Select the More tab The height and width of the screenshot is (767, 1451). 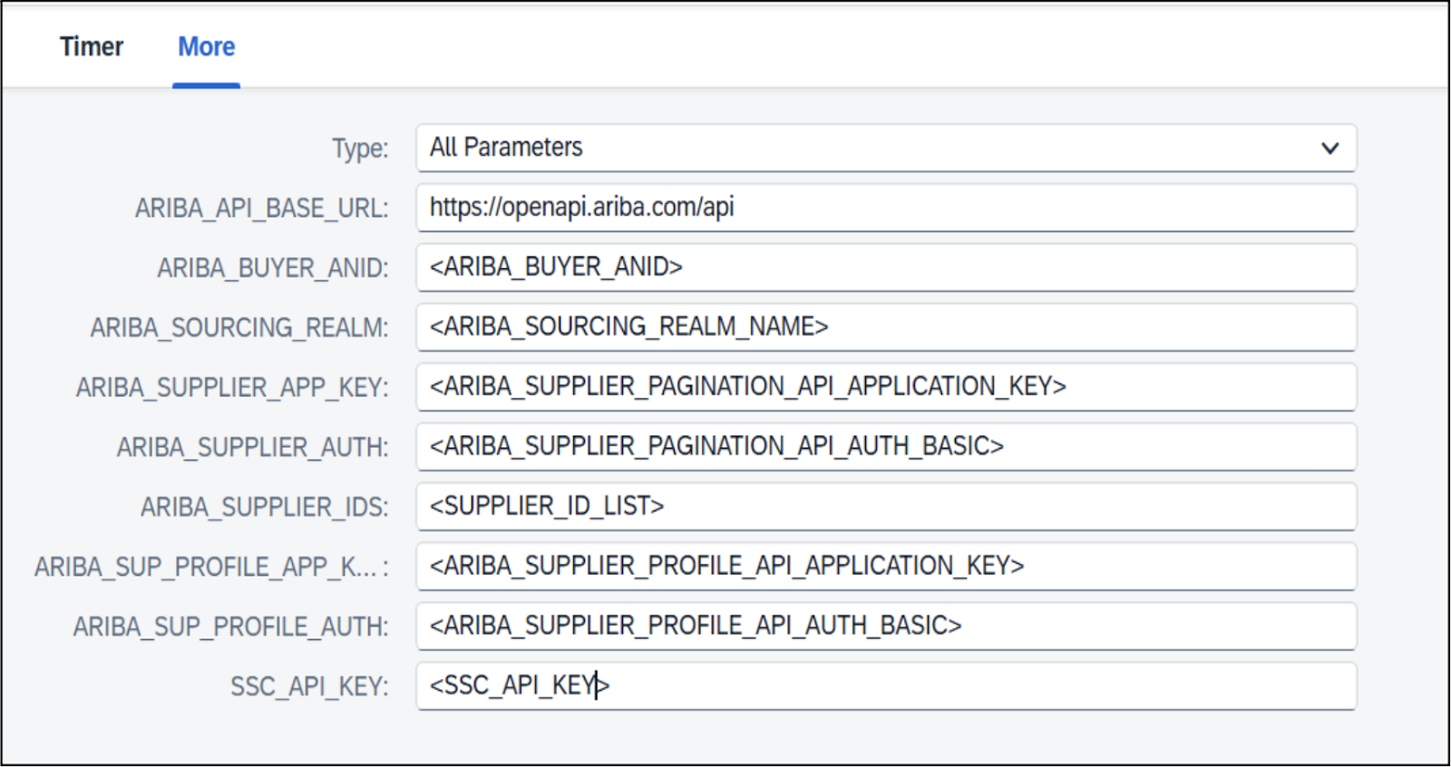(206, 47)
